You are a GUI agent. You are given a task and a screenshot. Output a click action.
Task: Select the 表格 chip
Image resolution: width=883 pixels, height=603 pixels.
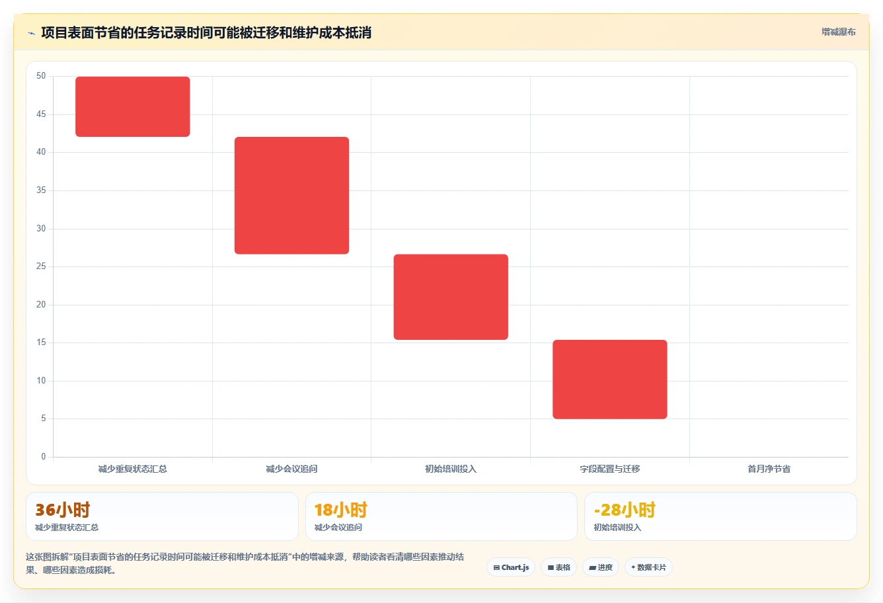point(558,567)
